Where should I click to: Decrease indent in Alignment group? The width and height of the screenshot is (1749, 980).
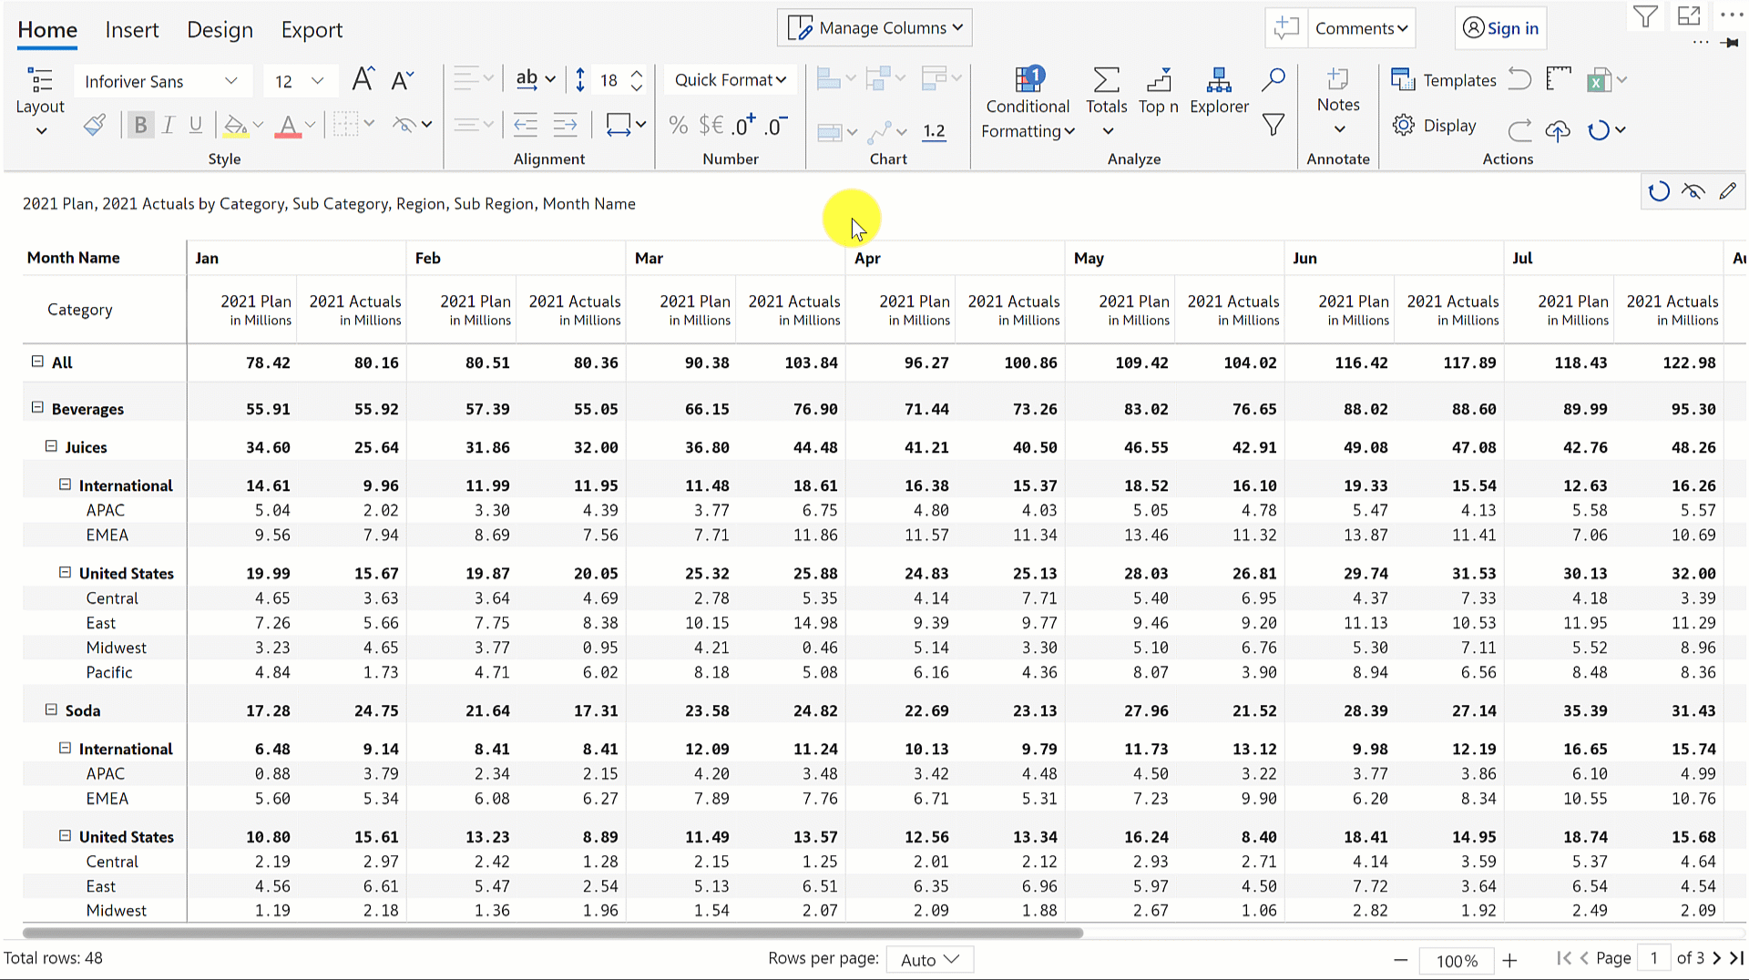click(x=526, y=124)
